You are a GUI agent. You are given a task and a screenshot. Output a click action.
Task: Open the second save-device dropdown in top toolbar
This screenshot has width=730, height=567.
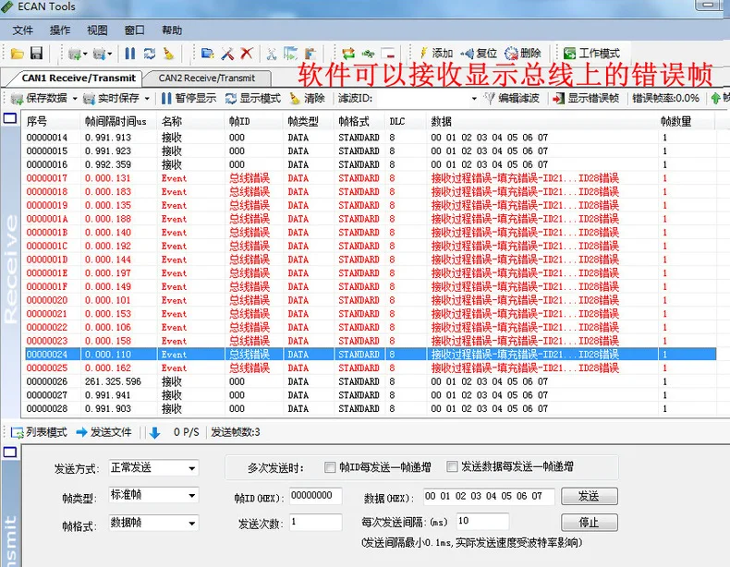point(110,54)
